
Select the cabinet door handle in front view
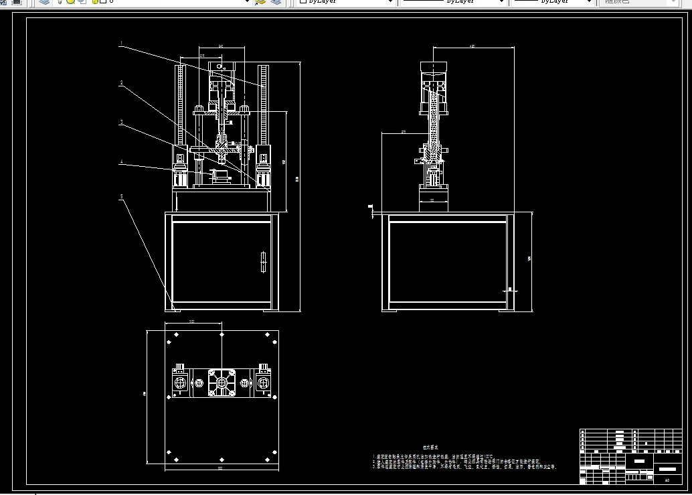pyautogui.click(x=264, y=263)
